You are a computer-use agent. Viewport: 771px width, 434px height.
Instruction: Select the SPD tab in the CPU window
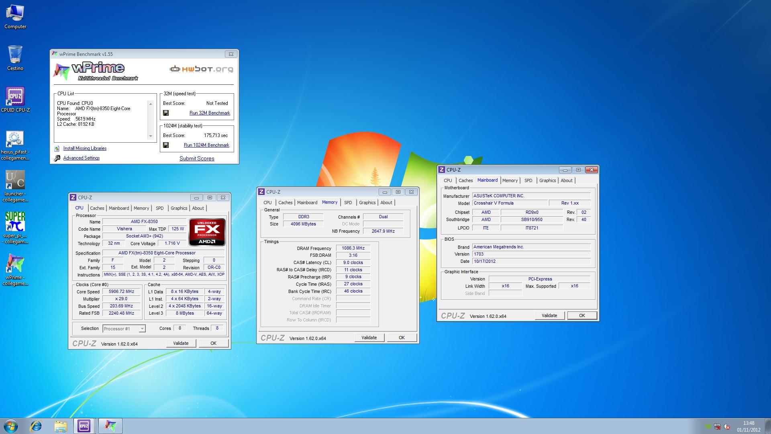click(x=159, y=208)
